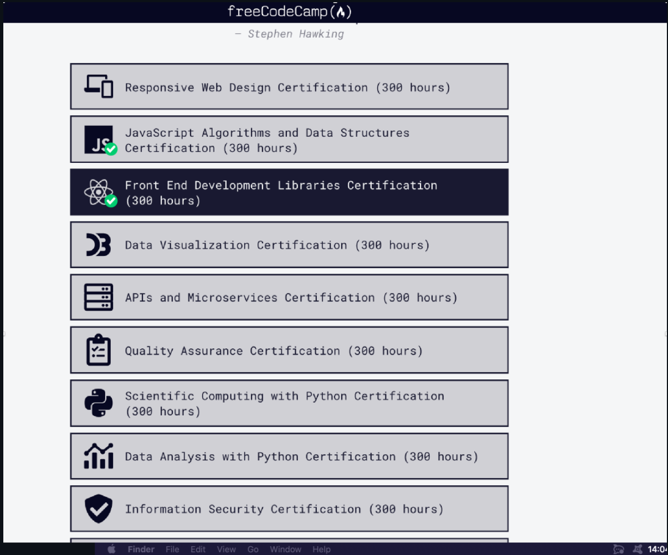
Task: Open the View menu
Action: click(226, 549)
